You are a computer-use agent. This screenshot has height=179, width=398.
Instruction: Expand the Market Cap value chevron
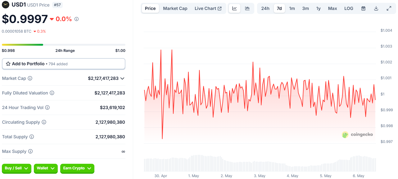[x=122, y=78]
